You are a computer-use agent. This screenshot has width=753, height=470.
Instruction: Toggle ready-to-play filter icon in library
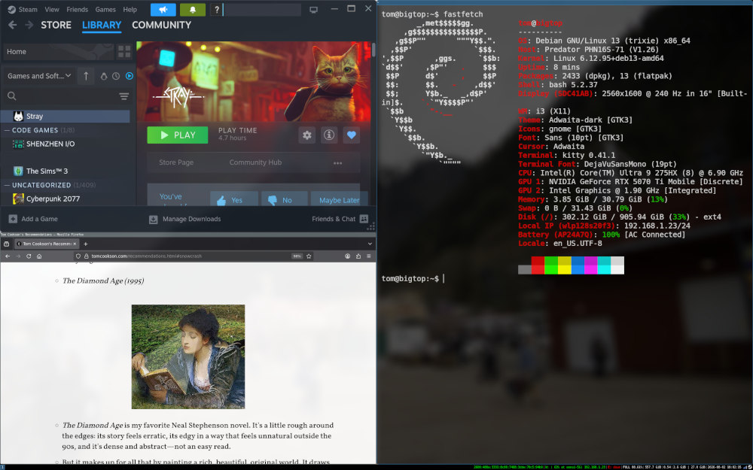130,76
